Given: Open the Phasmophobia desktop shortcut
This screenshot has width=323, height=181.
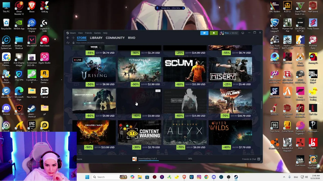Looking at the screenshot, I should (313, 127).
